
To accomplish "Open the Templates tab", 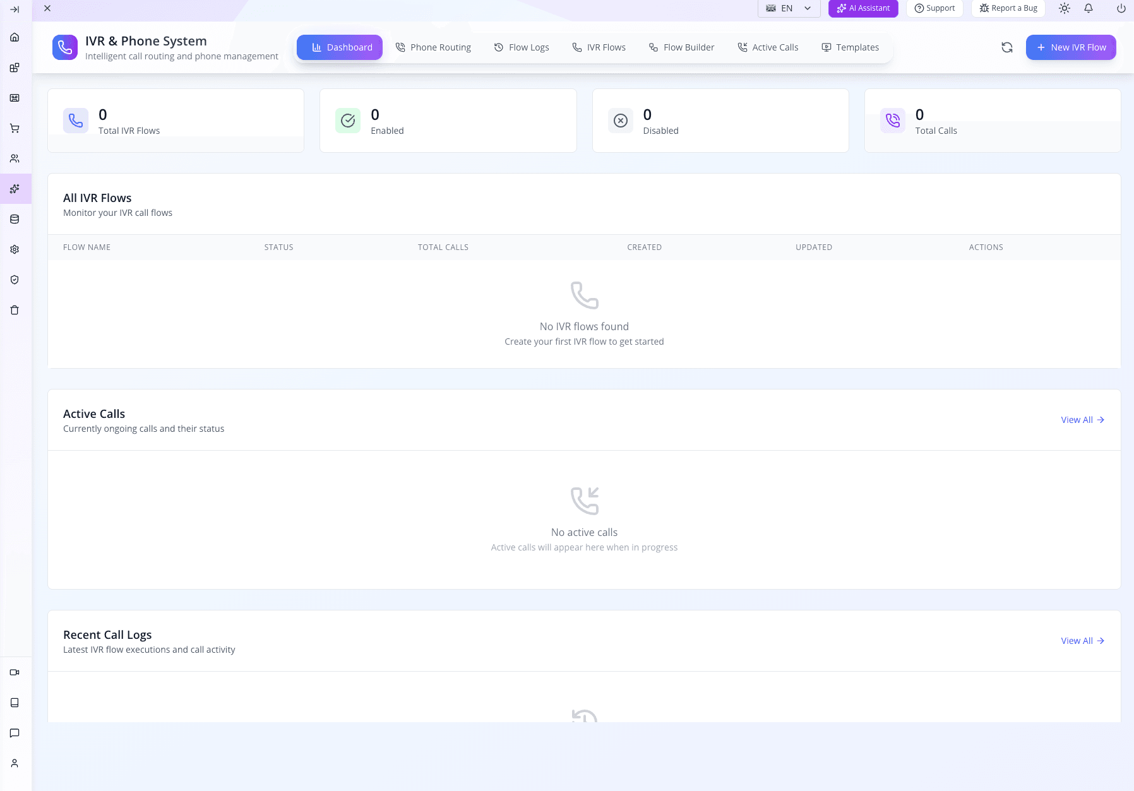I will pyautogui.click(x=850, y=47).
